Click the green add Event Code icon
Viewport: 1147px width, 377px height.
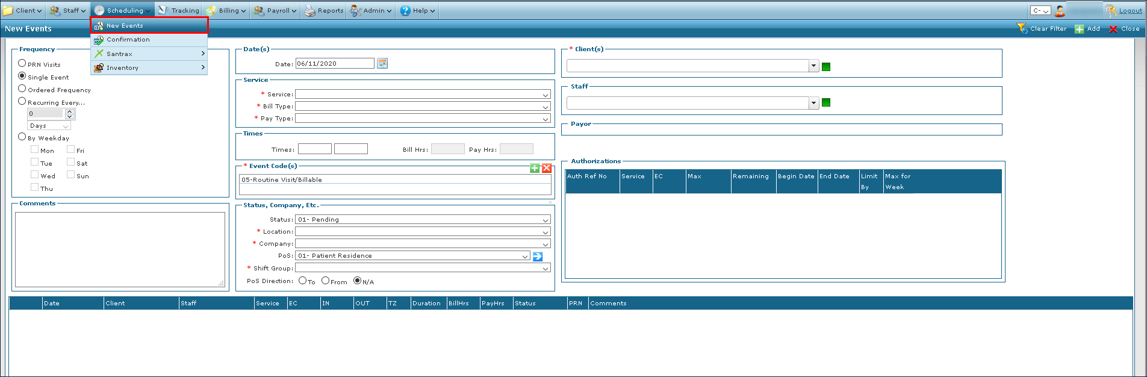[x=535, y=168]
